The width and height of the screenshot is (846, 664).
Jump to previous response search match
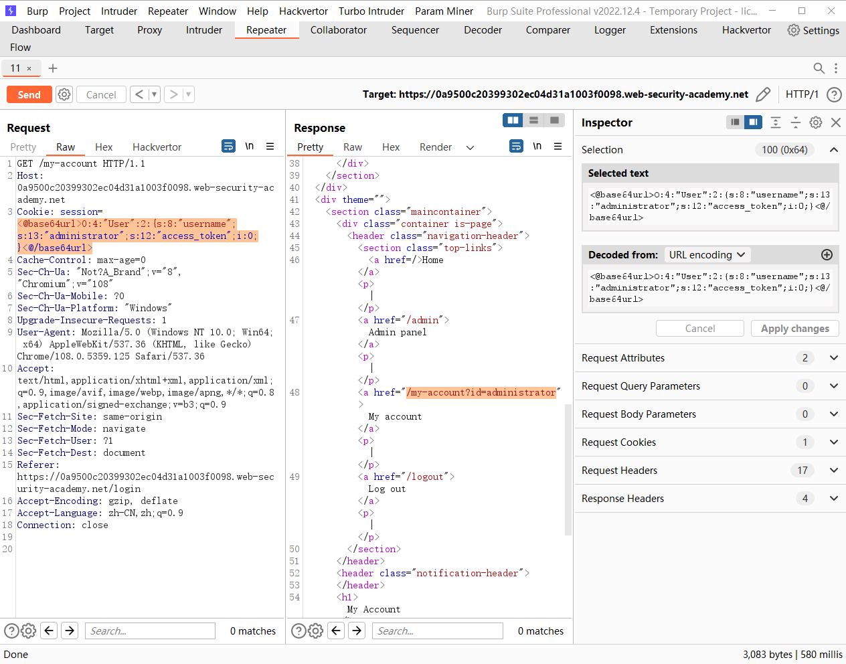(337, 631)
